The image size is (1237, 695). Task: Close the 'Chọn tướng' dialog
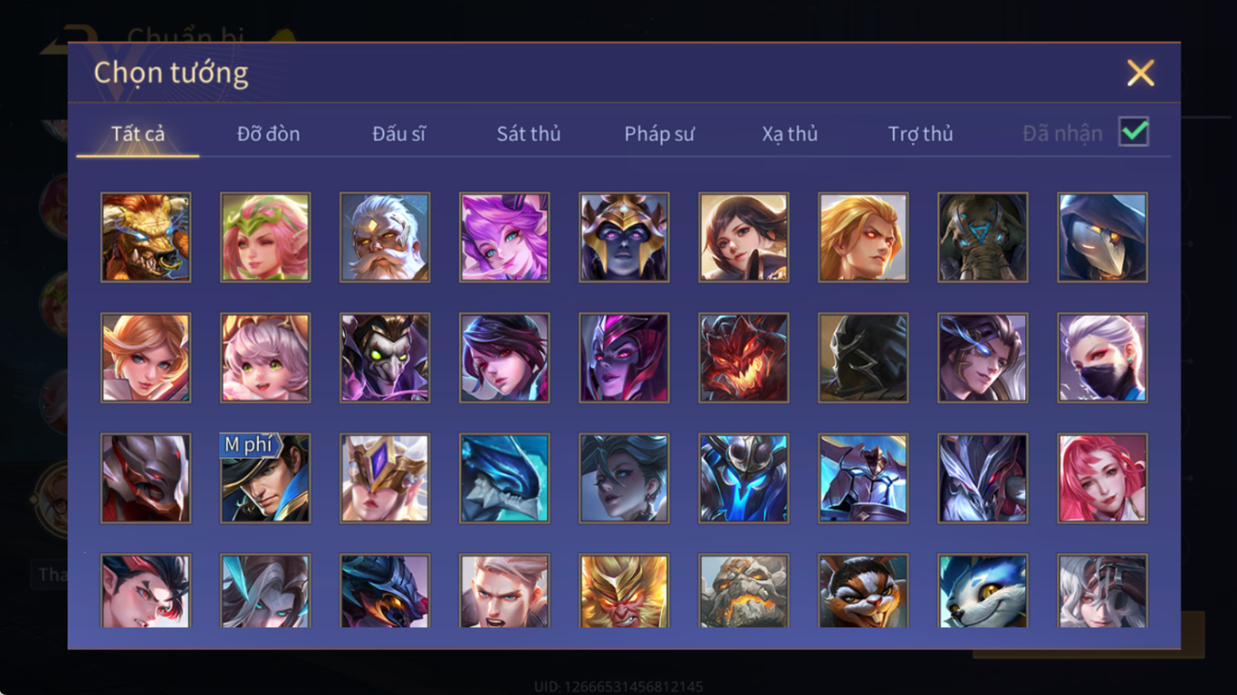(1140, 73)
